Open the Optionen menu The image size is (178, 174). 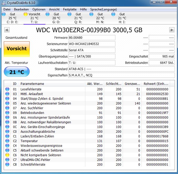coord(39,9)
